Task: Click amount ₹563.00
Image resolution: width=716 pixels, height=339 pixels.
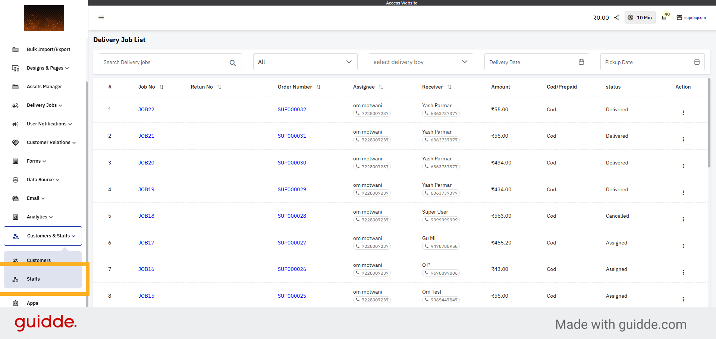Action: [x=501, y=216]
